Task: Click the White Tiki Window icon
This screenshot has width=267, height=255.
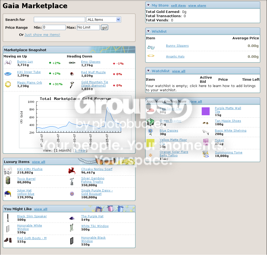Action: point(72,228)
